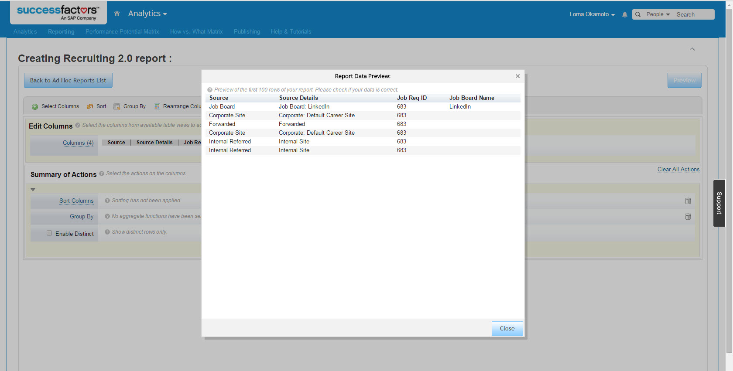Select the Source Details chip in Edit Columns
The width and height of the screenshot is (733, 371).
(x=154, y=143)
